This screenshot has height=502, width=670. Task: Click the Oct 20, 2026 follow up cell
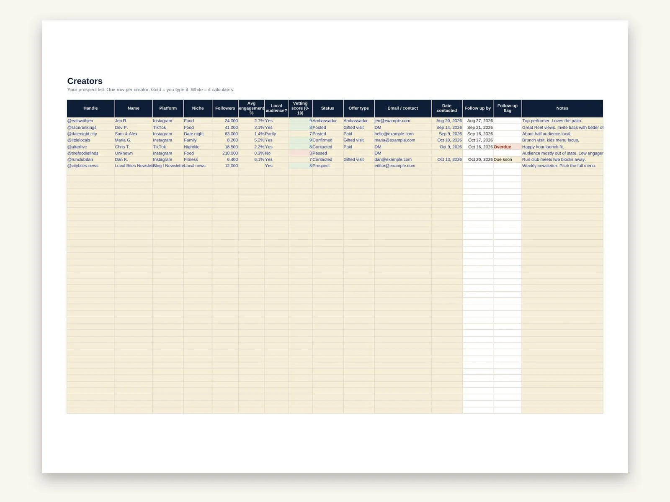(x=478, y=159)
